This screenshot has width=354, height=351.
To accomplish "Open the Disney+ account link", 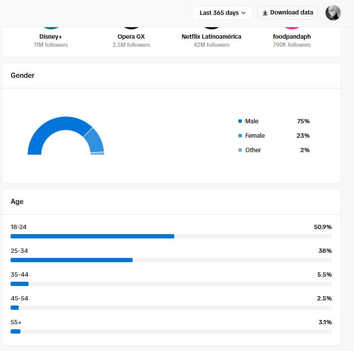I will click(51, 37).
